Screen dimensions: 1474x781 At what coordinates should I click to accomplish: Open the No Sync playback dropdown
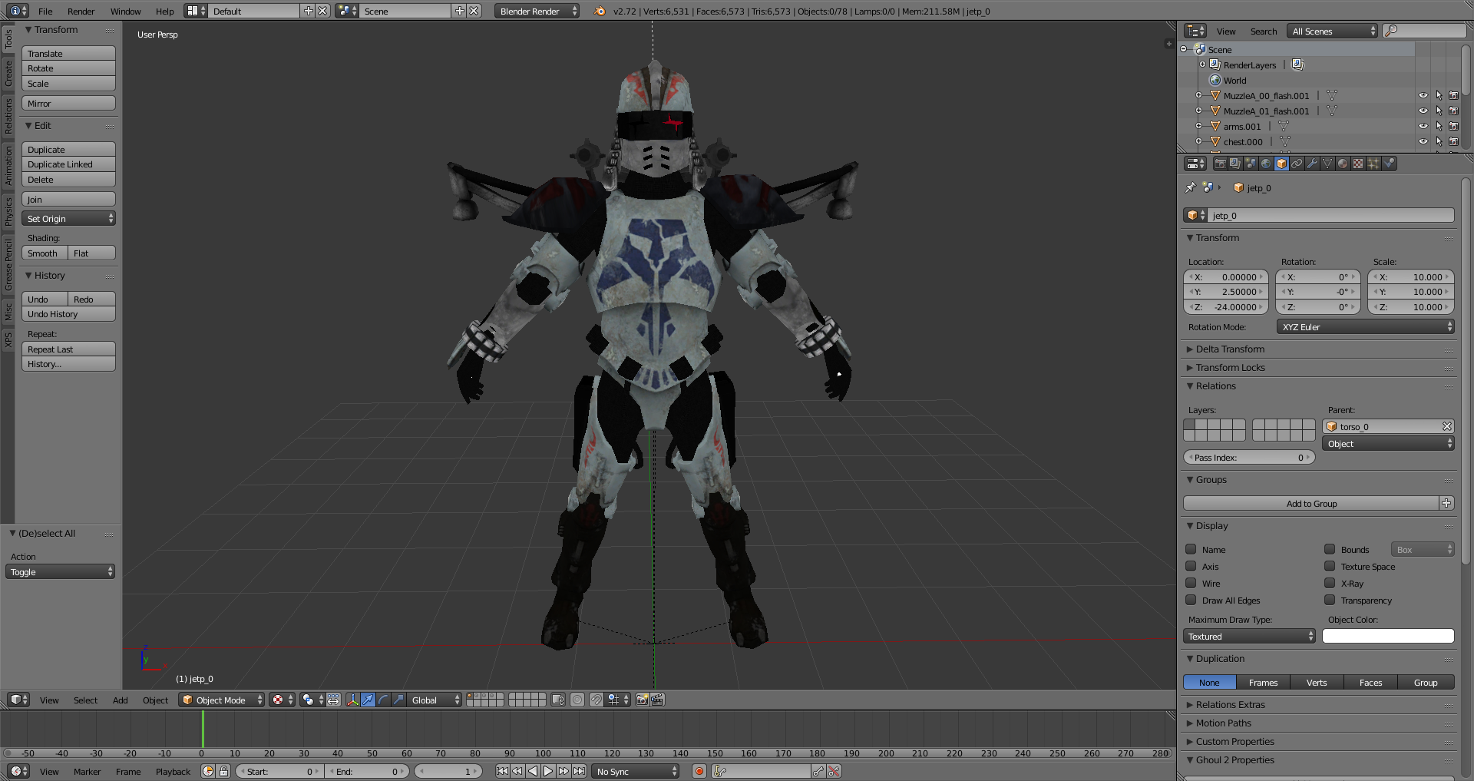[x=636, y=772]
